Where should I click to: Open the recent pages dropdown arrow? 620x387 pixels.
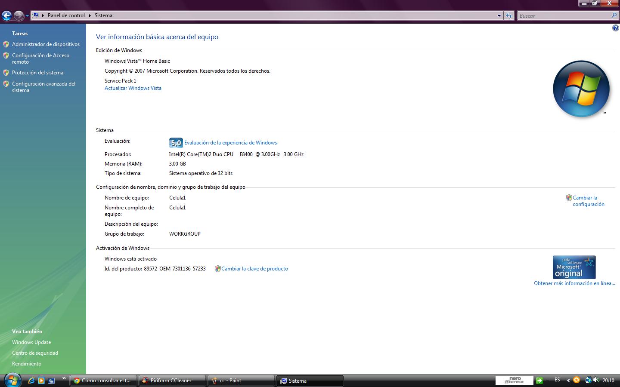[27, 16]
